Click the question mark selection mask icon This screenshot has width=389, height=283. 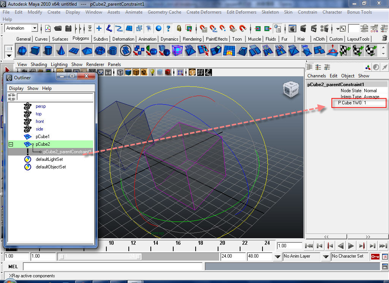click(168, 28)
